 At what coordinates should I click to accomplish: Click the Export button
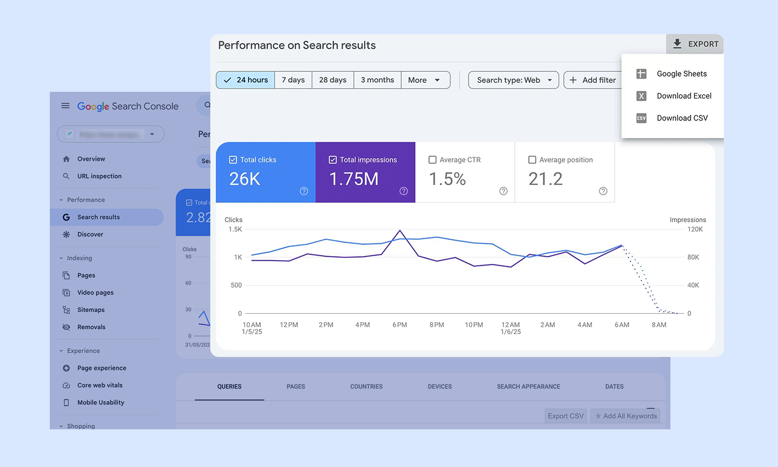click(x=695, y=44)
